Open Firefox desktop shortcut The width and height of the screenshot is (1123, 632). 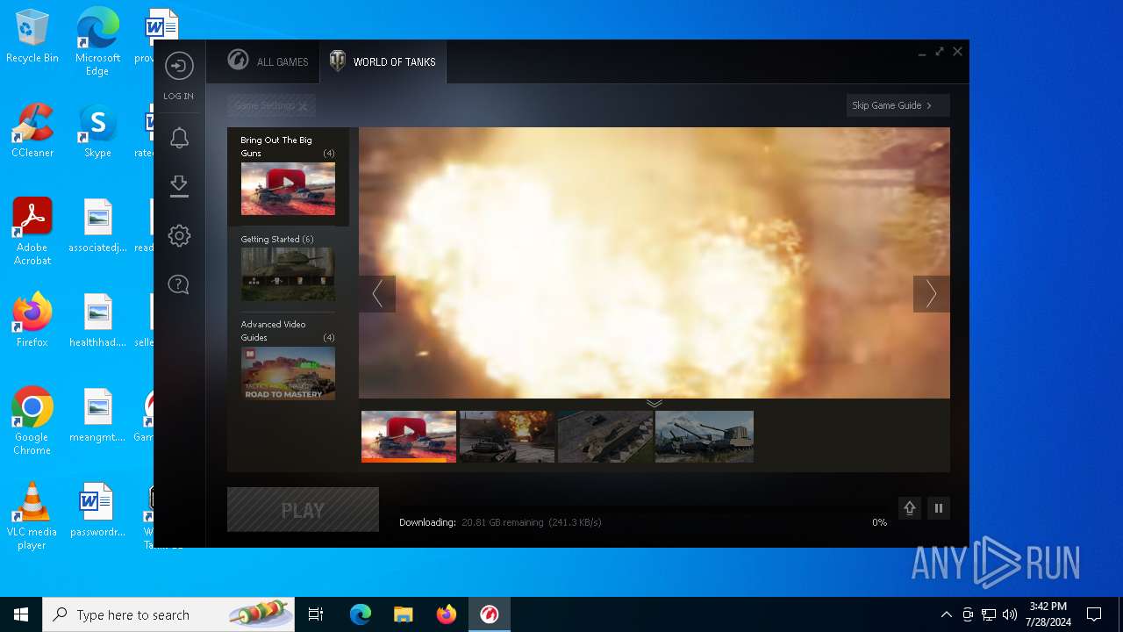(32, 321)
